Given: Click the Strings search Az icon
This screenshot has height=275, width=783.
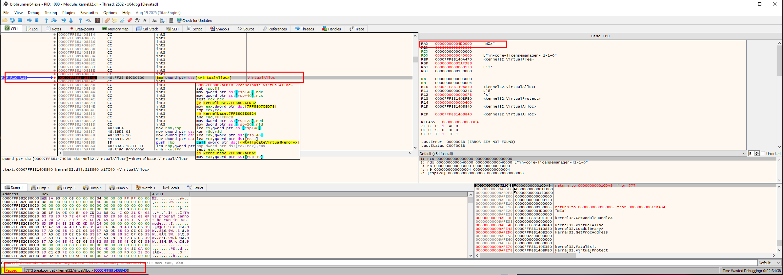Looking at the screenshot, I should [154, 20].
